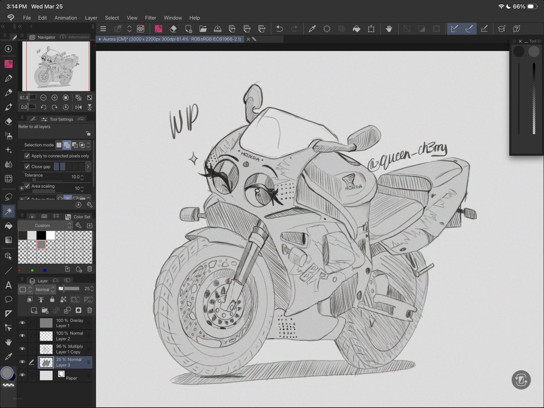Open the Custom color set dropdown
544x408 pixels.
click(x=45, y=225)
